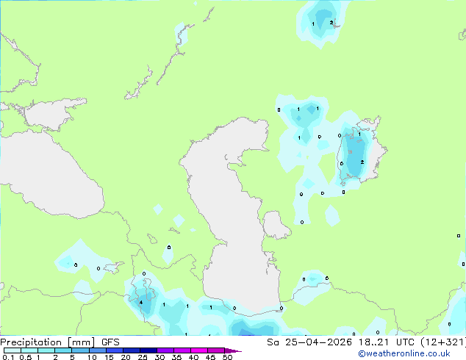466x360 pixels.
Task: Click the 20–25 mm legend color swatch
Action: point(132,350)
